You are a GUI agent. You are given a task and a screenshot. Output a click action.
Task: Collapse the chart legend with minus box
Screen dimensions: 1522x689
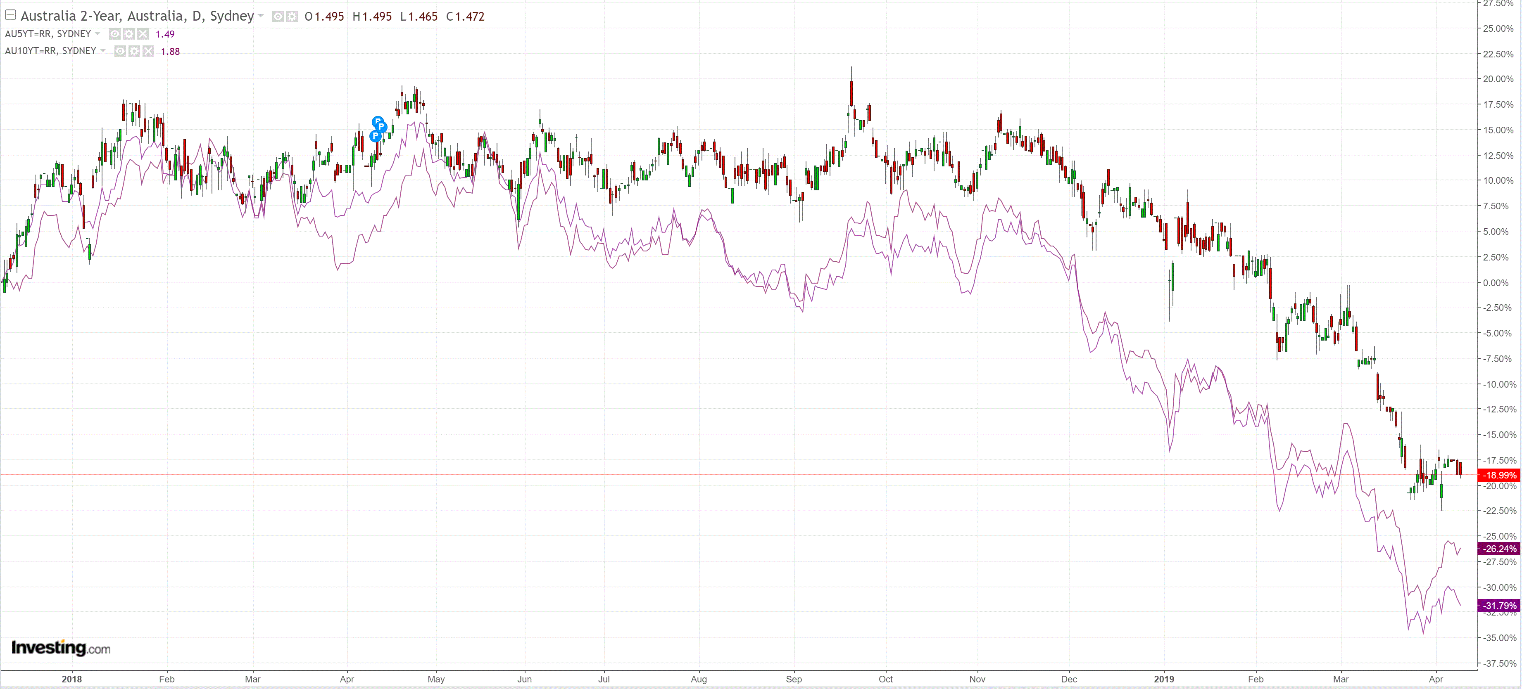coord(10,15)
